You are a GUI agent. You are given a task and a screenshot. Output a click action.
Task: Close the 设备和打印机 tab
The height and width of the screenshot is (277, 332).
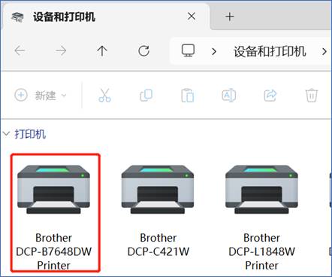[192, 17]
